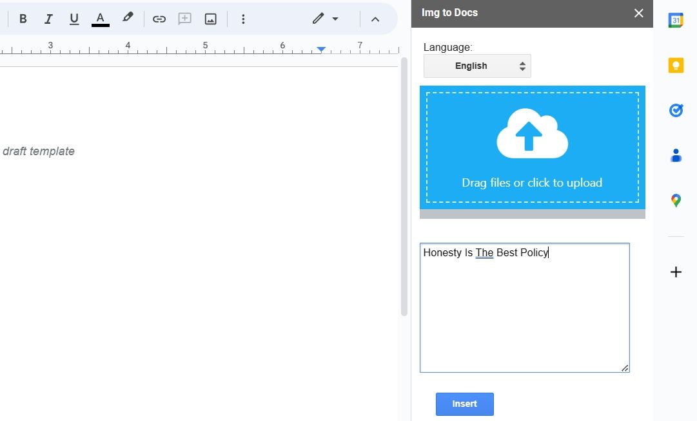Open the three-dot more options menu
Screen dimensions: 697x421
point(243,19)
